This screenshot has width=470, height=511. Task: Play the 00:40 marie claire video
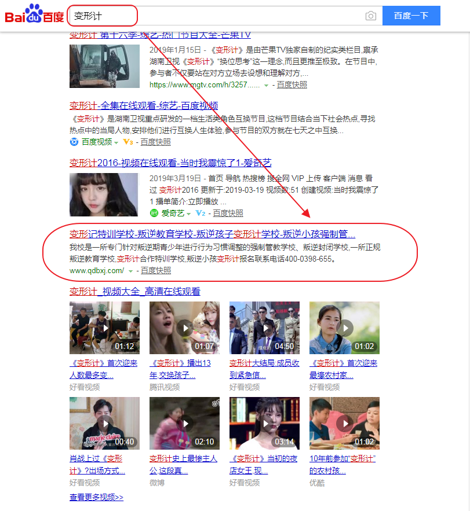(104, 424)
